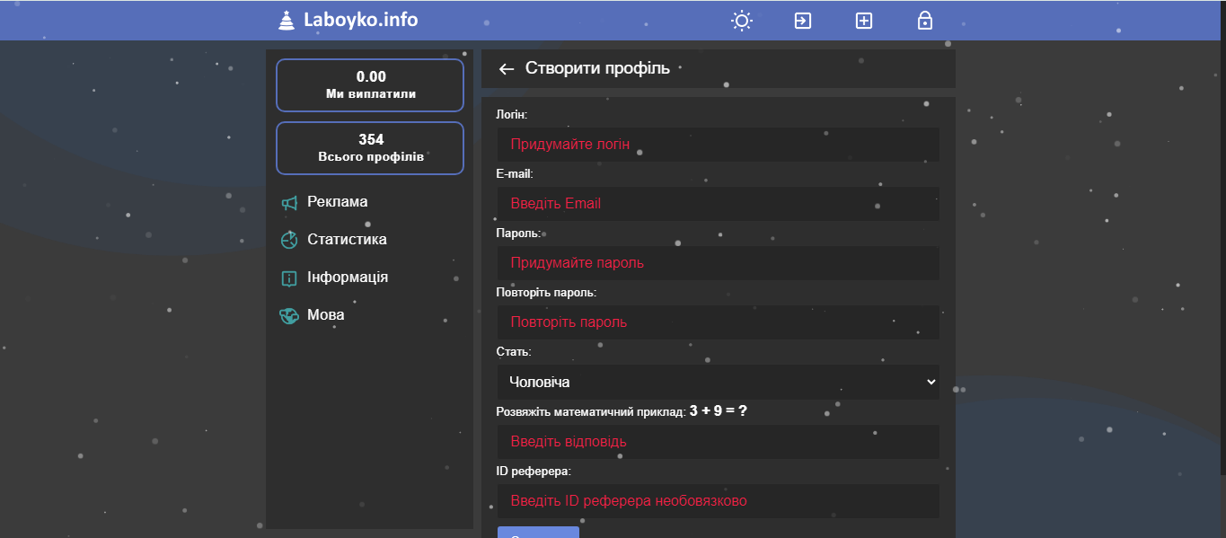
Task: Click the plus register icon in header
Action: point(864,21)
